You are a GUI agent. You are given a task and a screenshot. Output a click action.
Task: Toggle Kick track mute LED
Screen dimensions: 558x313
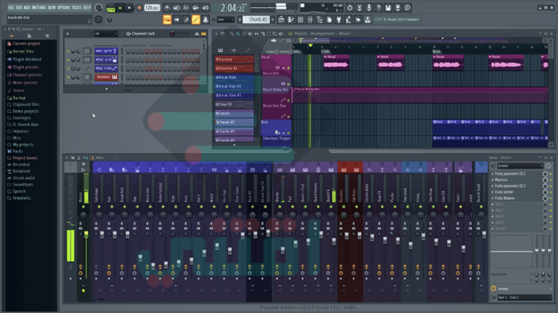pos(289,133)
